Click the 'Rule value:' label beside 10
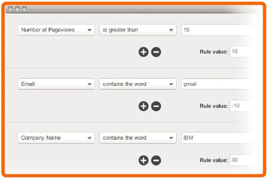Screen dimensions: 267x179 [214, 52]
